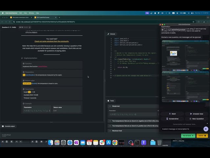Open Mail from the Dock

coord(83,143)
